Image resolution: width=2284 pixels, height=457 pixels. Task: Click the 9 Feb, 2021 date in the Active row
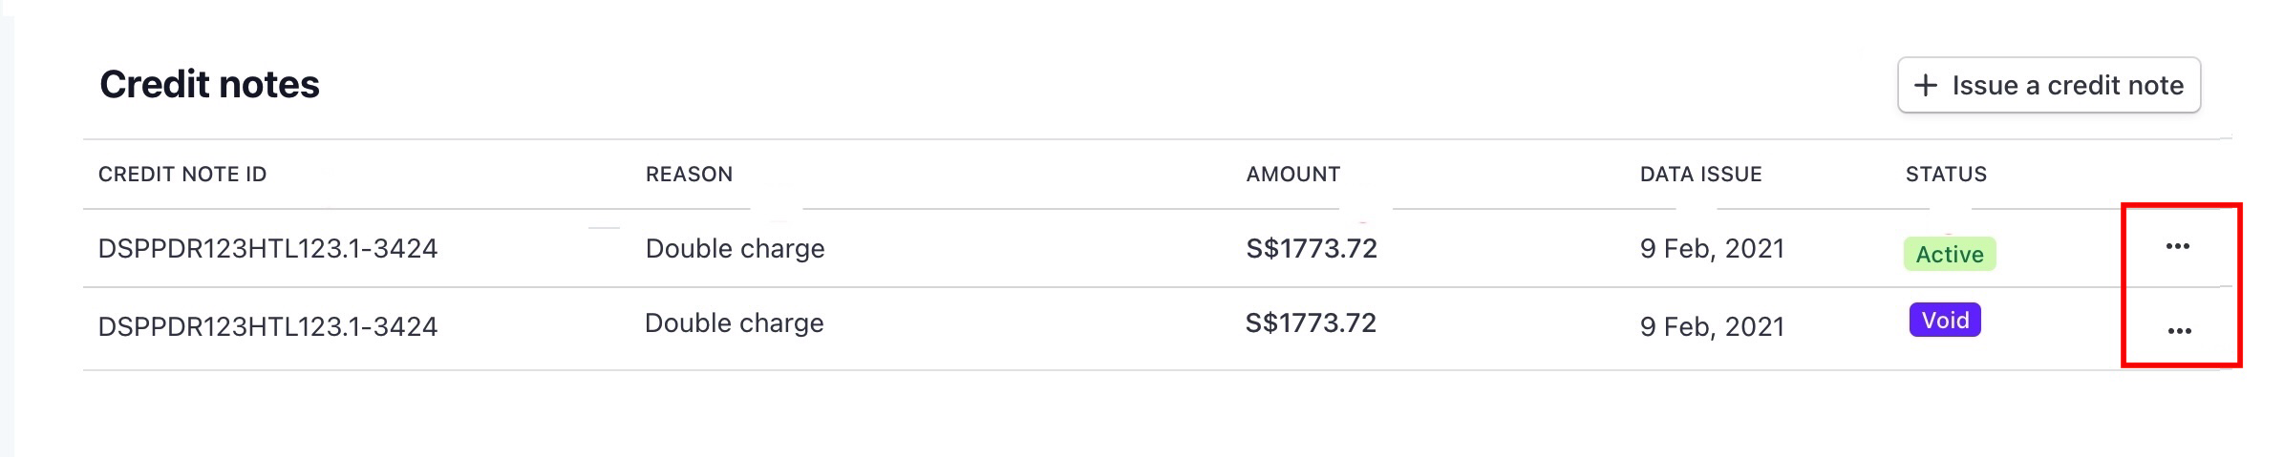click(x=1712, y=249)
